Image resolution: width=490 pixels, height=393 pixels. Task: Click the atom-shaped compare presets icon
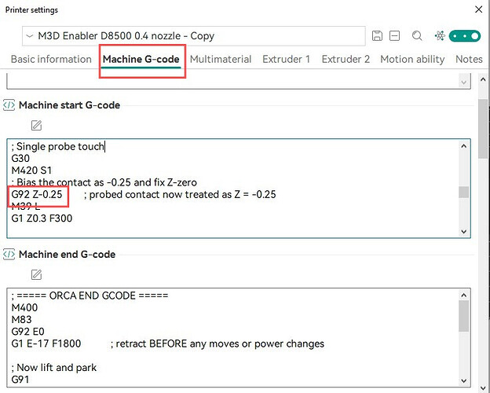440,36
